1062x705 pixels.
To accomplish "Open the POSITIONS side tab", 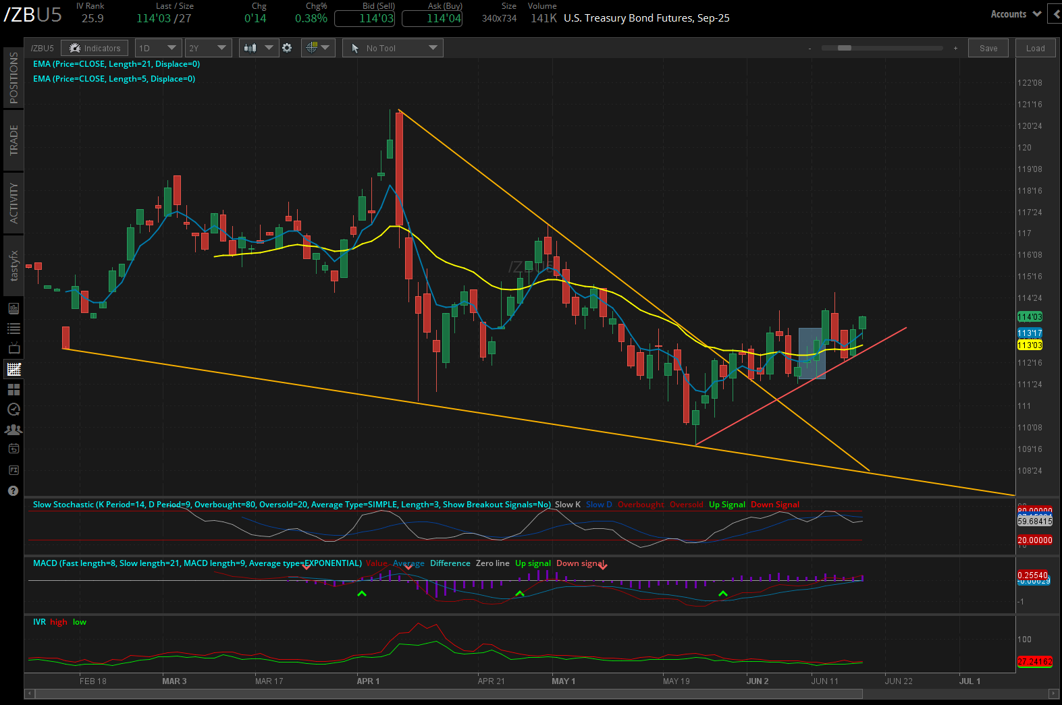I will [x=14, y=78].
